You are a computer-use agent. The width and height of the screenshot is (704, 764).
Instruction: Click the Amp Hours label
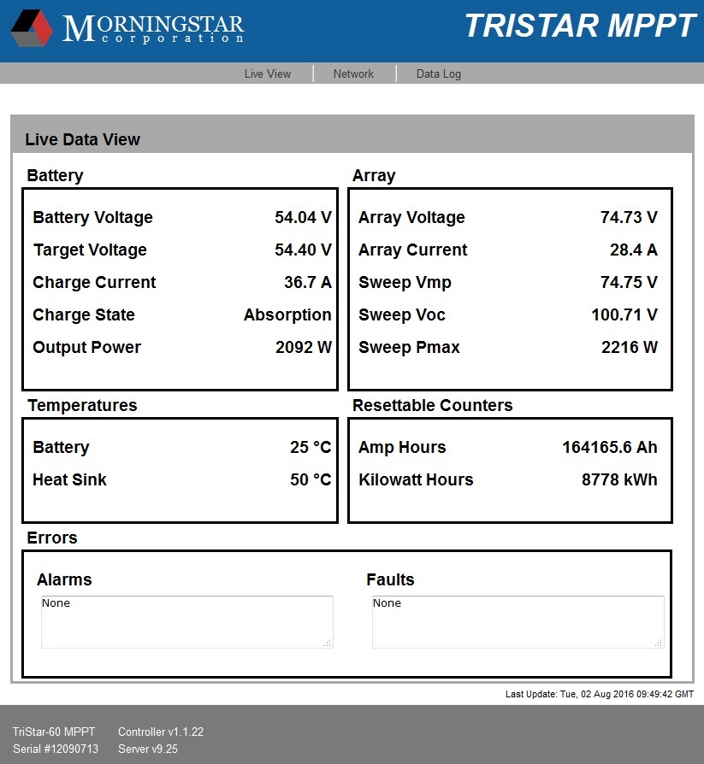click(x=402, y=447)
